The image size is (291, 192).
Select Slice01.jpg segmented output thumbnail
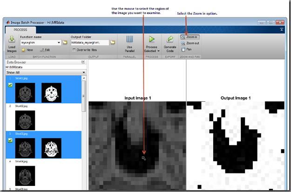[x=51, y=93]
